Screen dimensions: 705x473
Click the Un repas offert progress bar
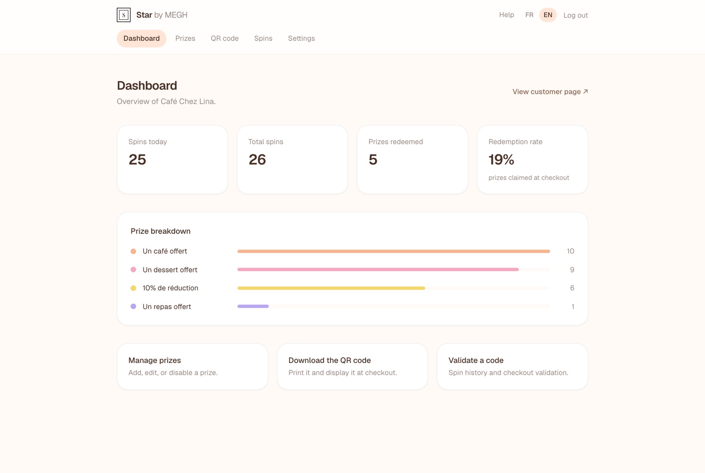[x=393, y=307]
